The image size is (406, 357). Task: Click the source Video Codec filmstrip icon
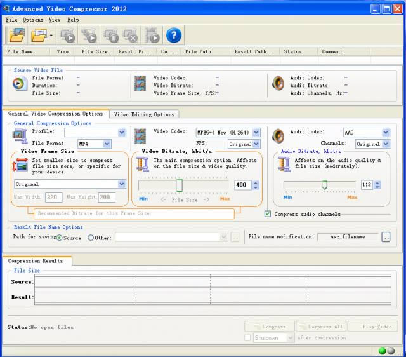[140, 83]
